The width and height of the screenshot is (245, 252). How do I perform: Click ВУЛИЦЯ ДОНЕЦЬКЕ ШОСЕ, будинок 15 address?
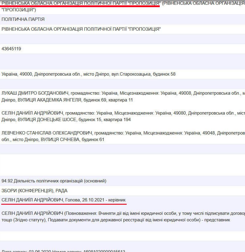[x=59, y=120]
